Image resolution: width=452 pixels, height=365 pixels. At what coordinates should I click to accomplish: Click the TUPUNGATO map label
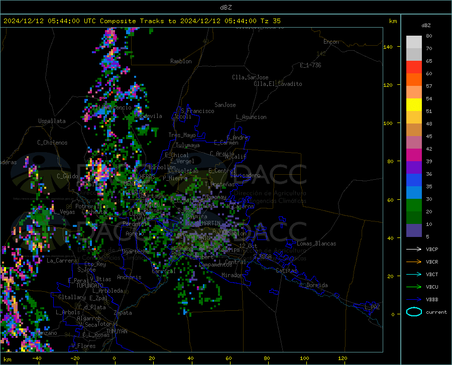[x=90, y=286]
